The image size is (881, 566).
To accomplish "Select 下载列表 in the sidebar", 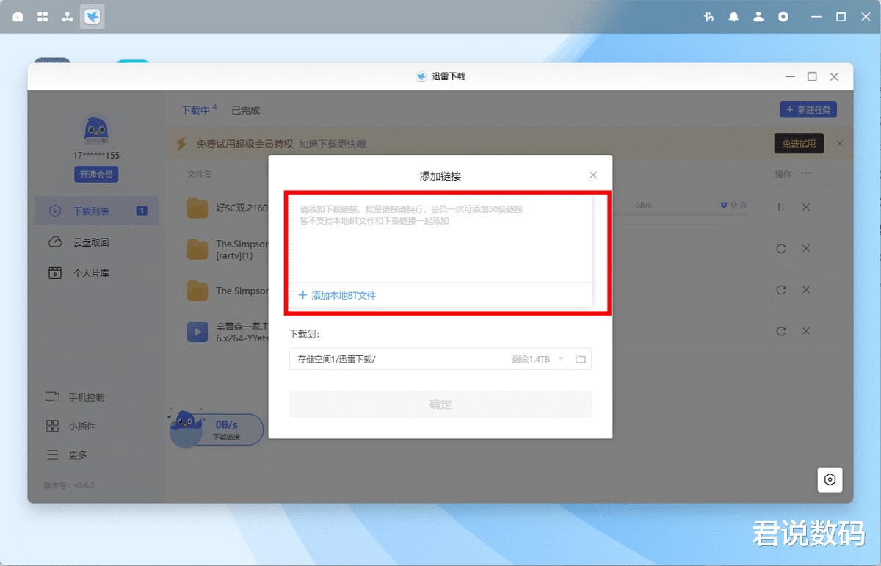I will pyautogui.click(x=96, y=211).
